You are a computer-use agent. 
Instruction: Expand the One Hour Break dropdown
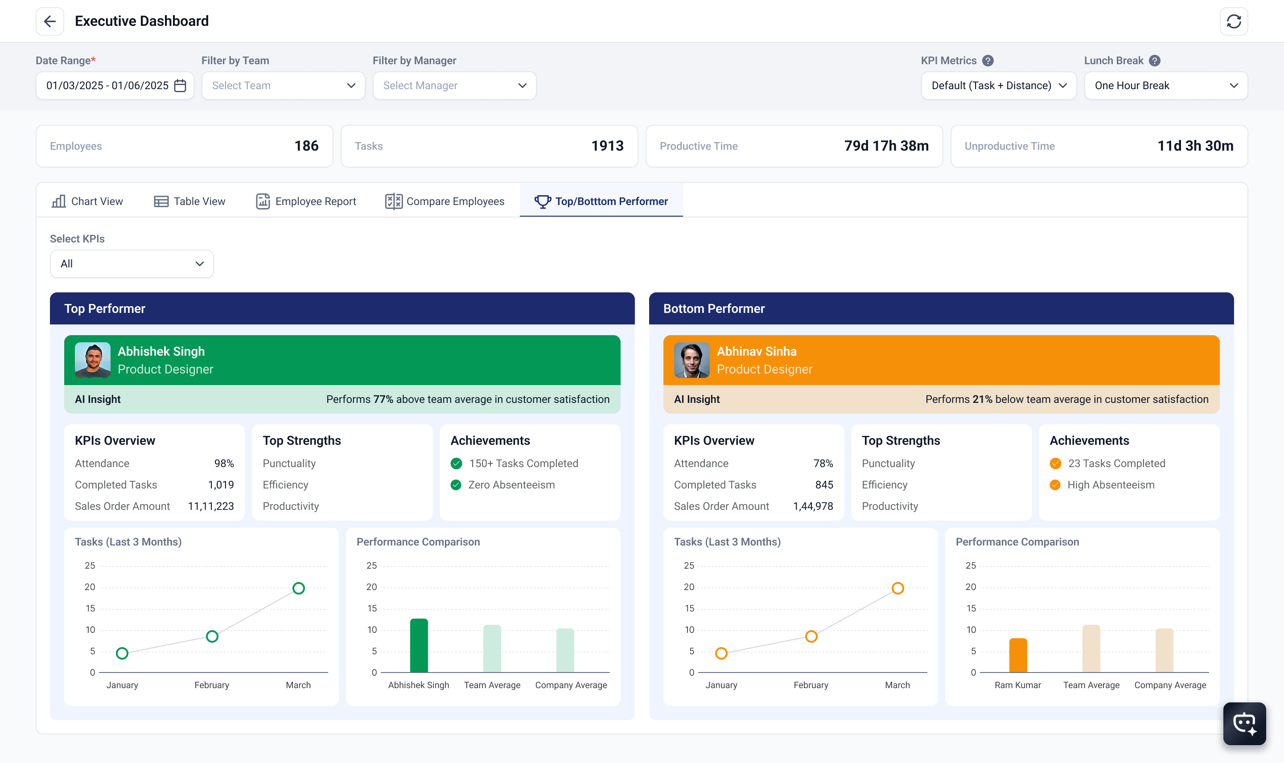[x=1166, y=86]
